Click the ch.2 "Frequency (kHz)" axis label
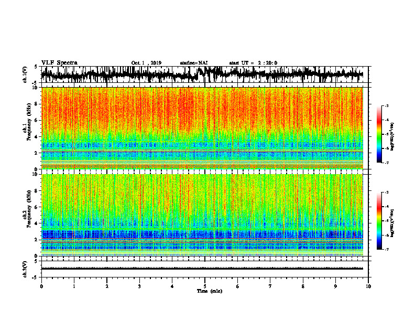 [x=29, y=209]
